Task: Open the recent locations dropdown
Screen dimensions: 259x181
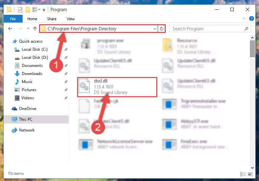Action: point(28,29)
